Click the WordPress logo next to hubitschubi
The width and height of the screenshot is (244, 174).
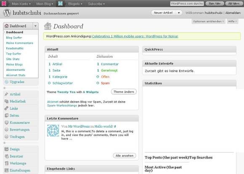[7, 13]
